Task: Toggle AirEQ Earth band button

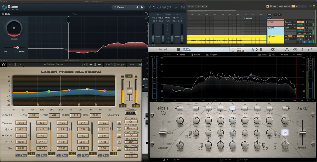Action: point(180,109)
